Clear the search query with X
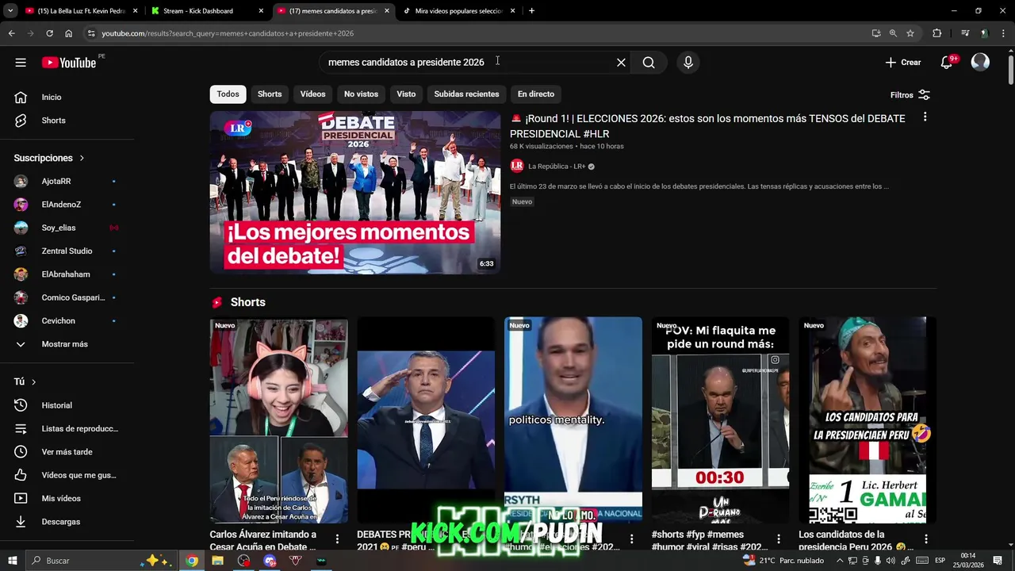Viewport: 1015px width, 571px height. [621, 63]
